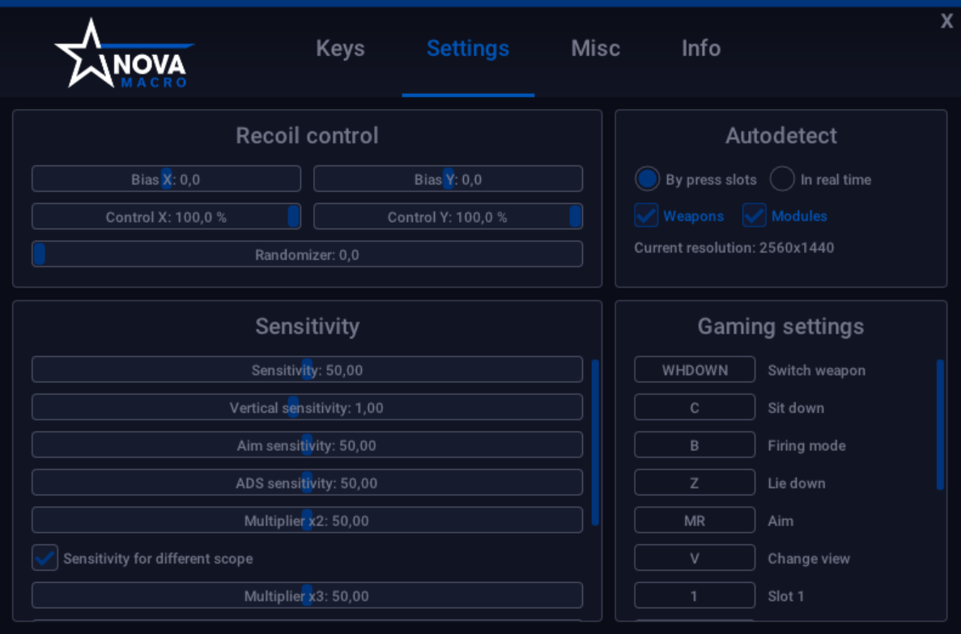Open the Info tab
Screen dimensions: 961x634
tap(700, 49)
